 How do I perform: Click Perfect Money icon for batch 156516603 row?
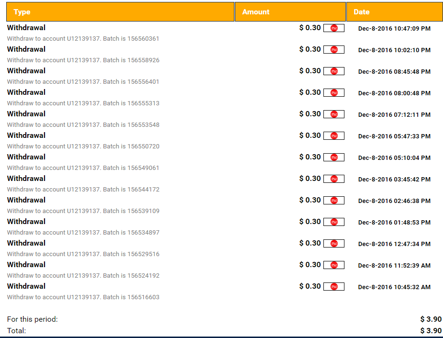[x=334, y=286]
